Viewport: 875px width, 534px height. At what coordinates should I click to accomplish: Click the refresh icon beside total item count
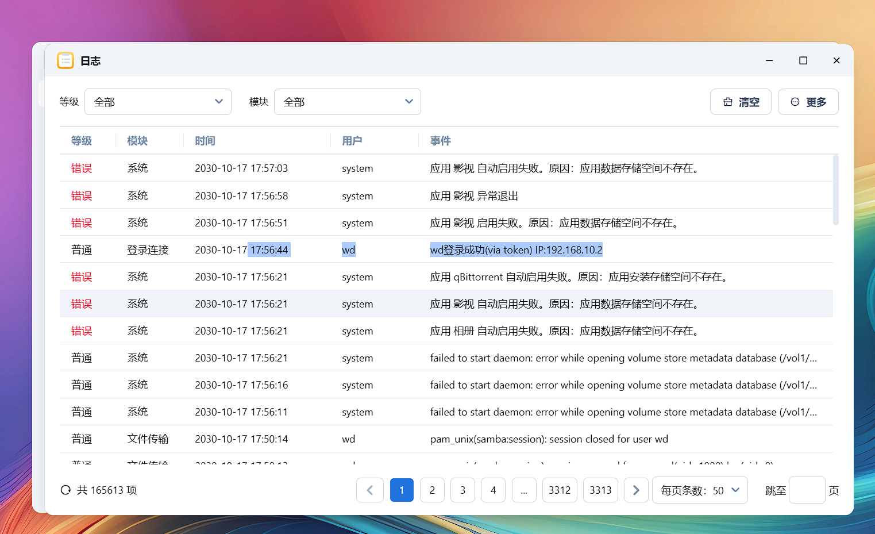tap(65, 490)
